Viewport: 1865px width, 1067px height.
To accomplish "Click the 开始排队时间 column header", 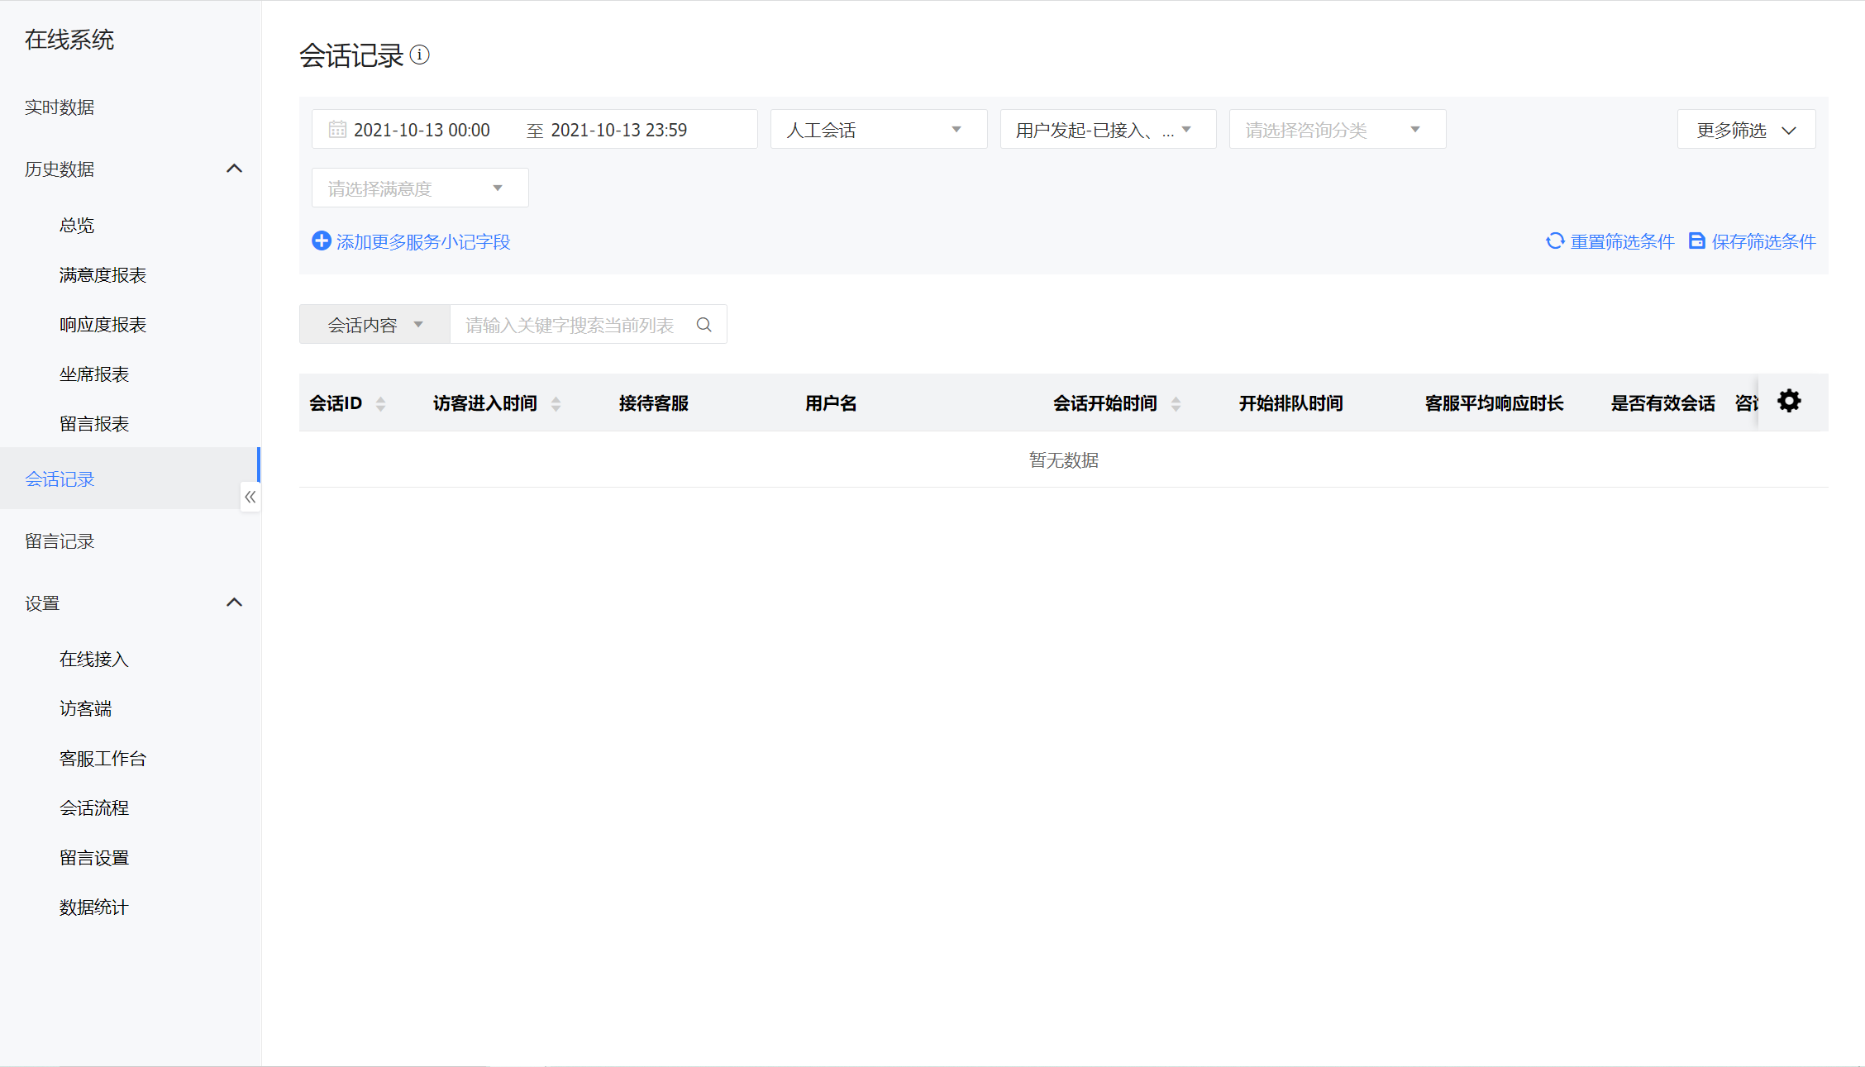I will pos(1290,403).
